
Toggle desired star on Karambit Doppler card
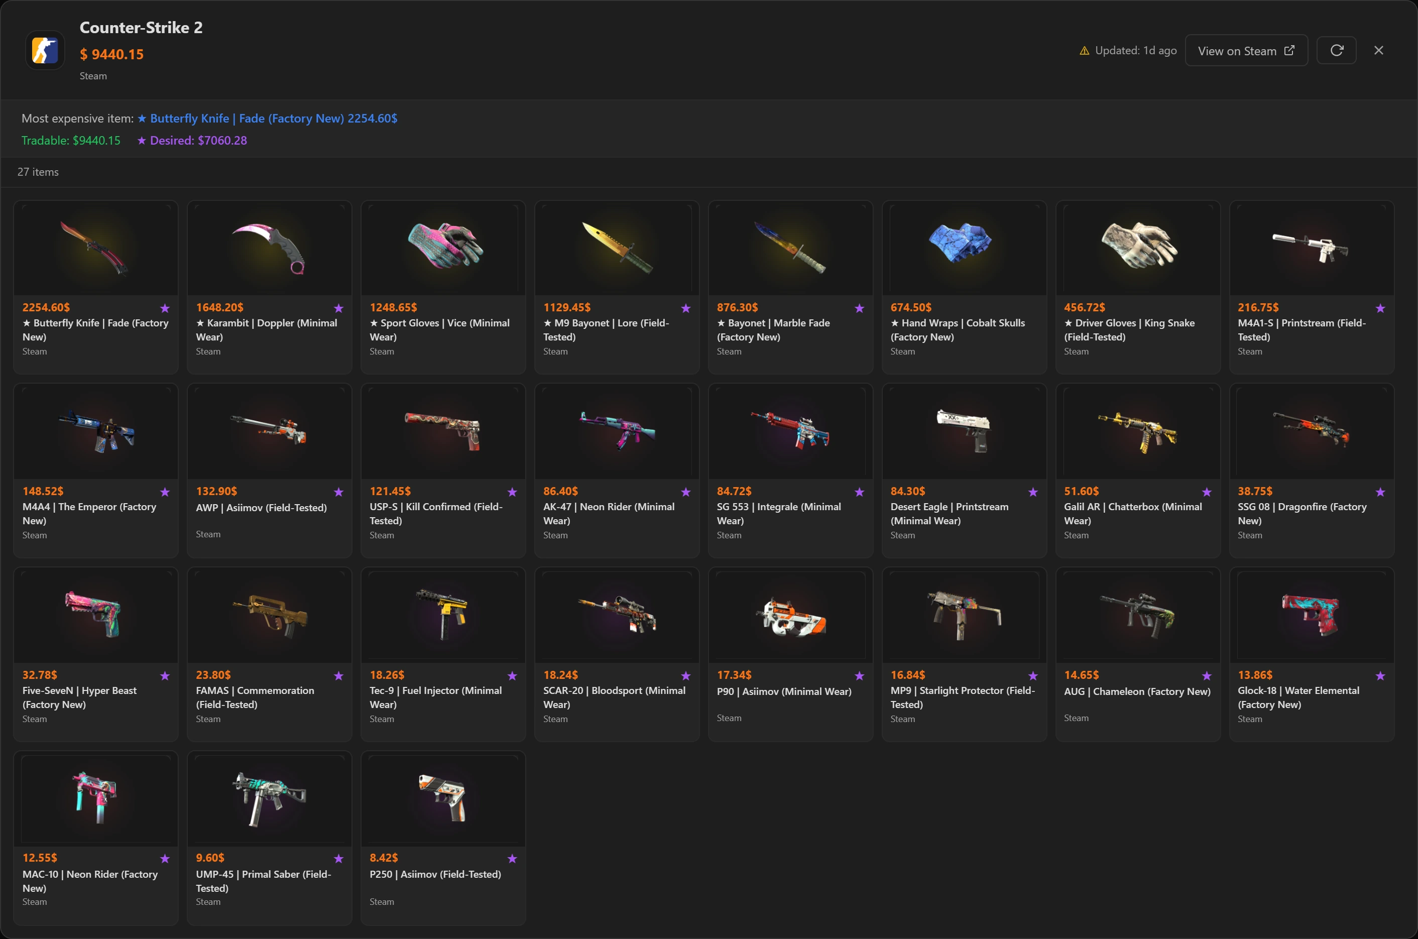pos(338,308)
